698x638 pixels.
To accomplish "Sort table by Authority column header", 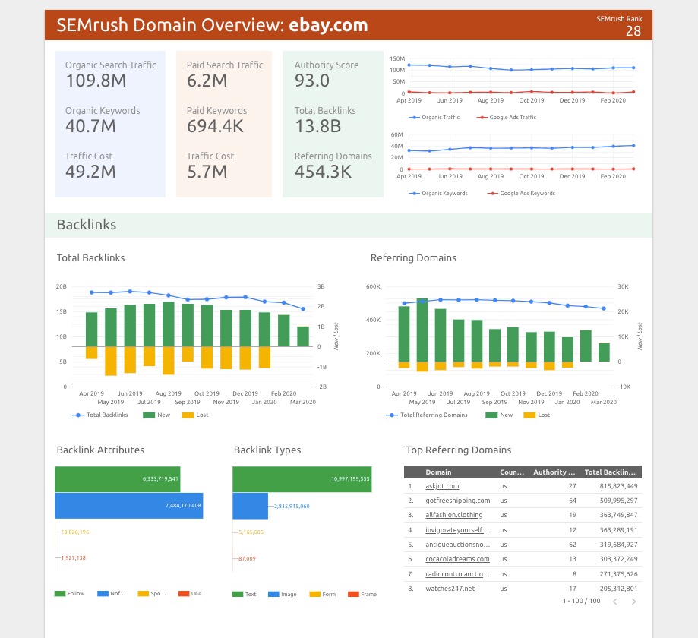I will (554, 472).
